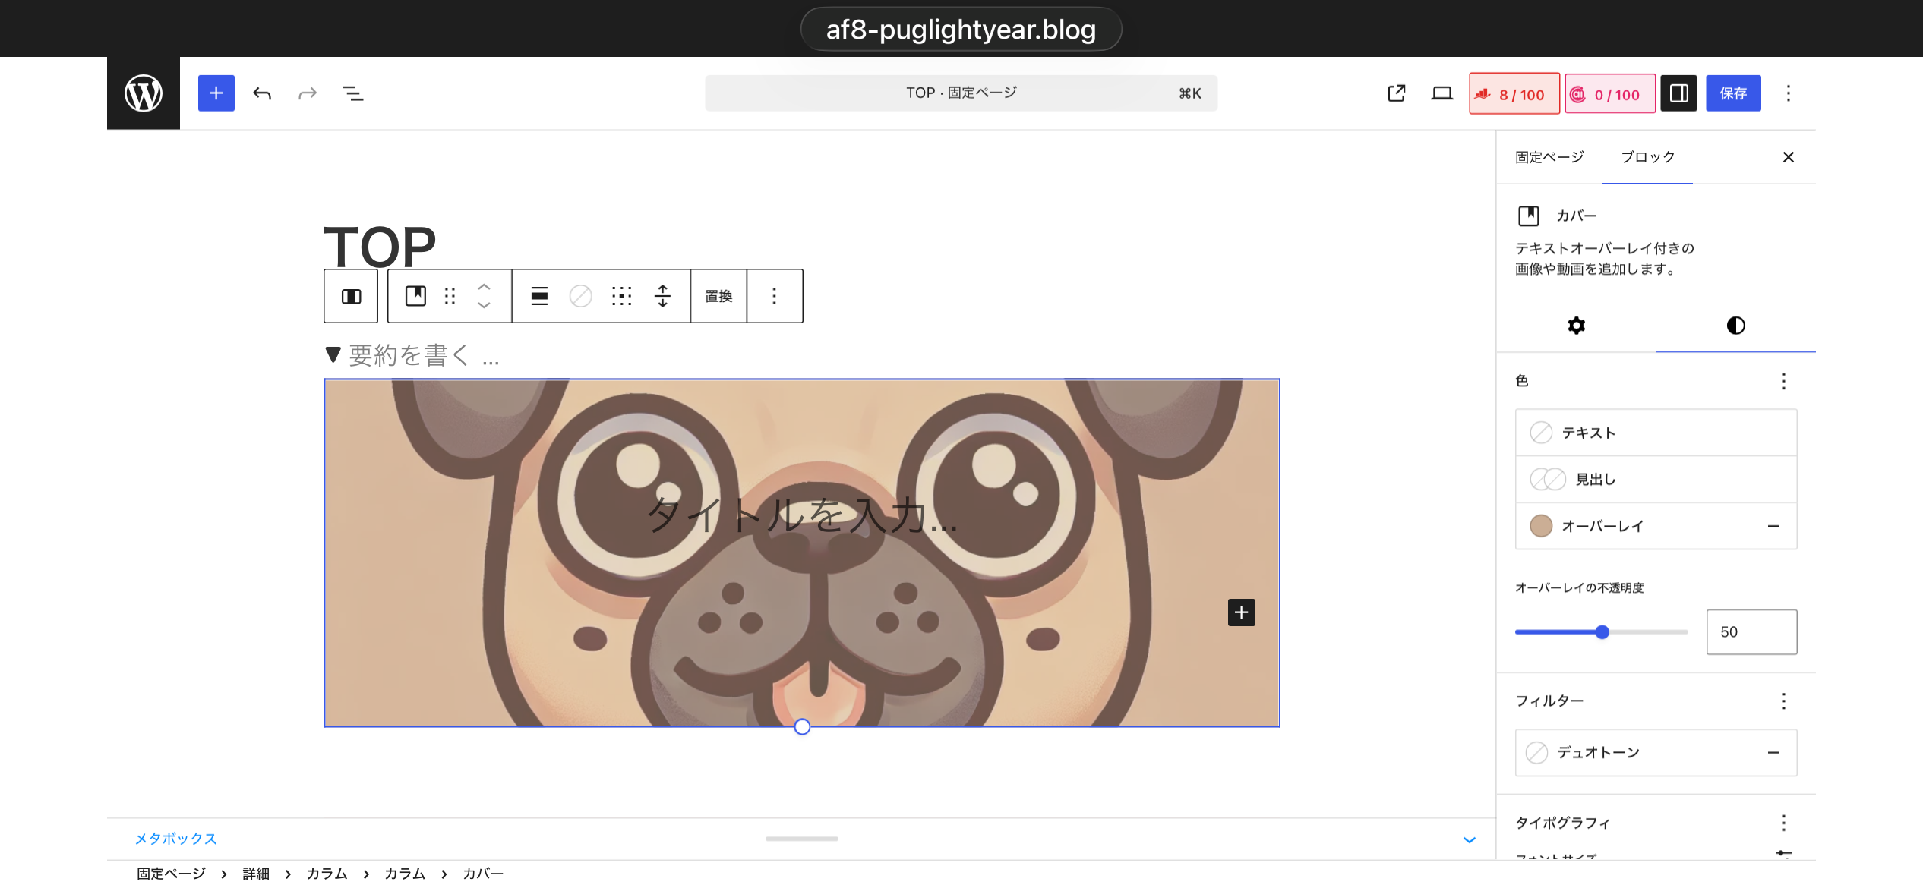Open the メタボックス panel link
This screenshot has width=1923, height=888.
175,839
